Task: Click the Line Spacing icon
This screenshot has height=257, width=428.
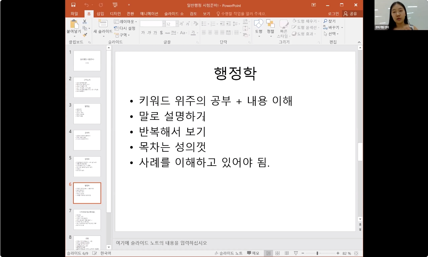Action: pyautogui.click(x=236, y=24)
